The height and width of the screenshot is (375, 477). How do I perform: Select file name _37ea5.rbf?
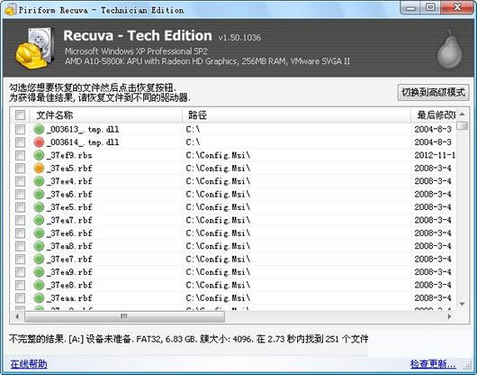69,169
